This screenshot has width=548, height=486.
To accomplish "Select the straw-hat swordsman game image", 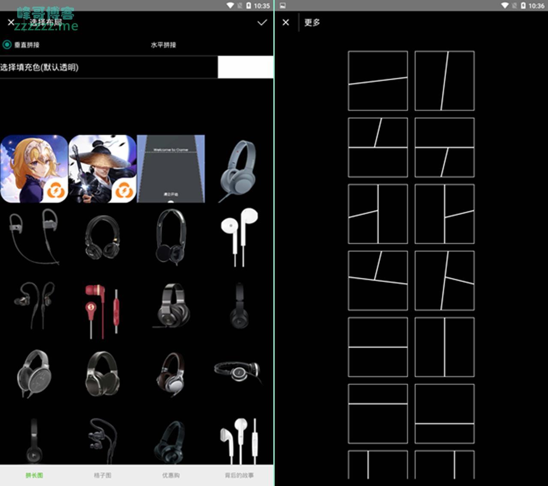I will (102, 169).
